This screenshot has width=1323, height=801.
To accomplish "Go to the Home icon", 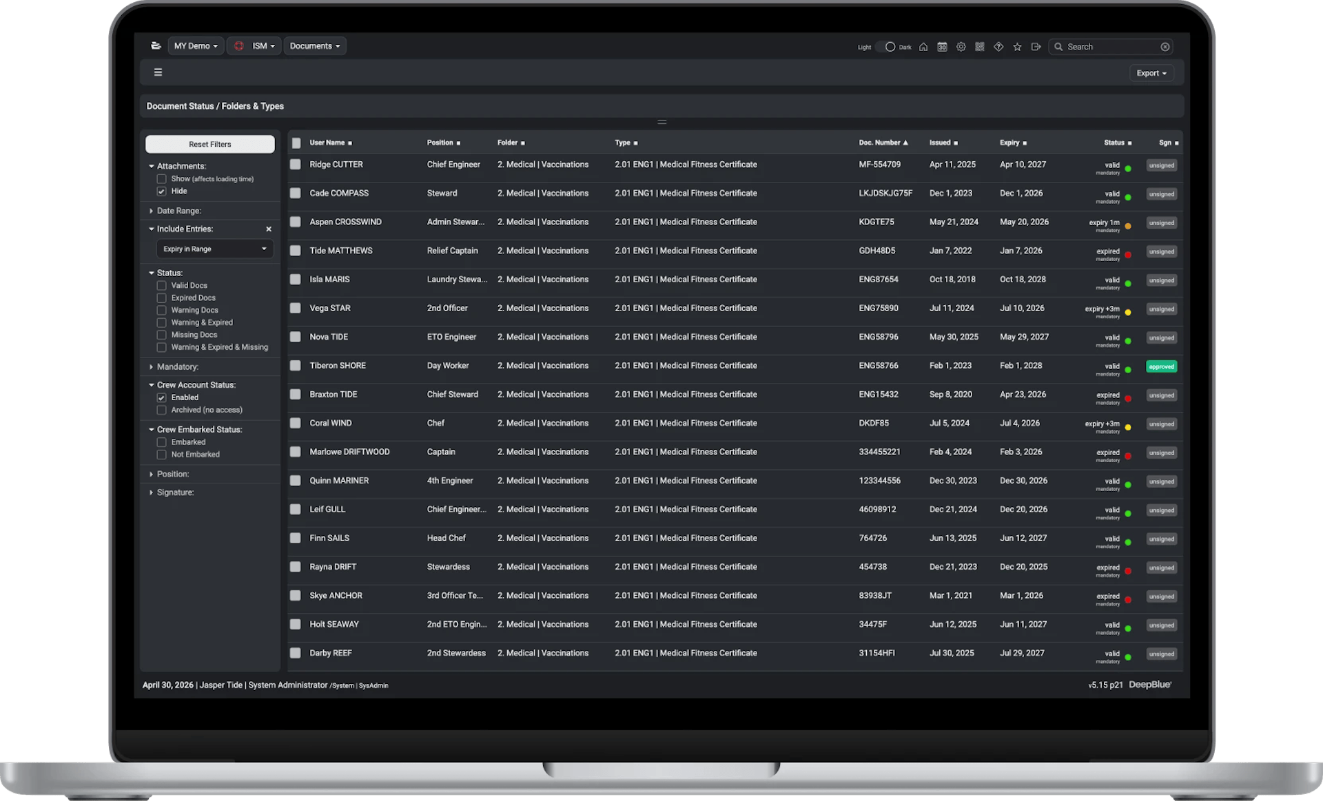I will pyautogui.click(x=923, y=47).
